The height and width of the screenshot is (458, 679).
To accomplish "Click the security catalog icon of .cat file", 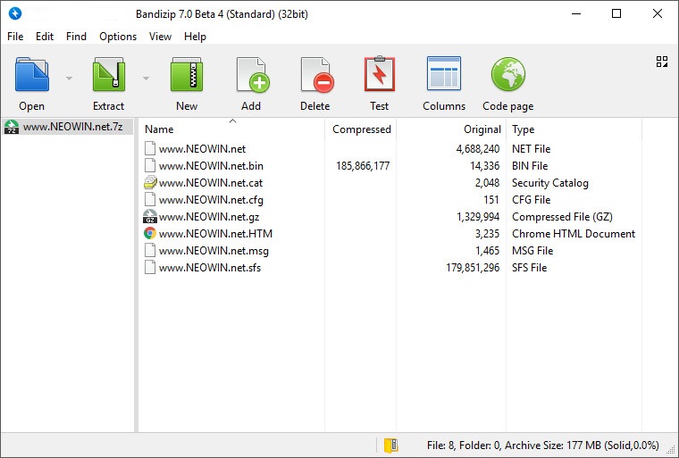I will coord(150,183).
